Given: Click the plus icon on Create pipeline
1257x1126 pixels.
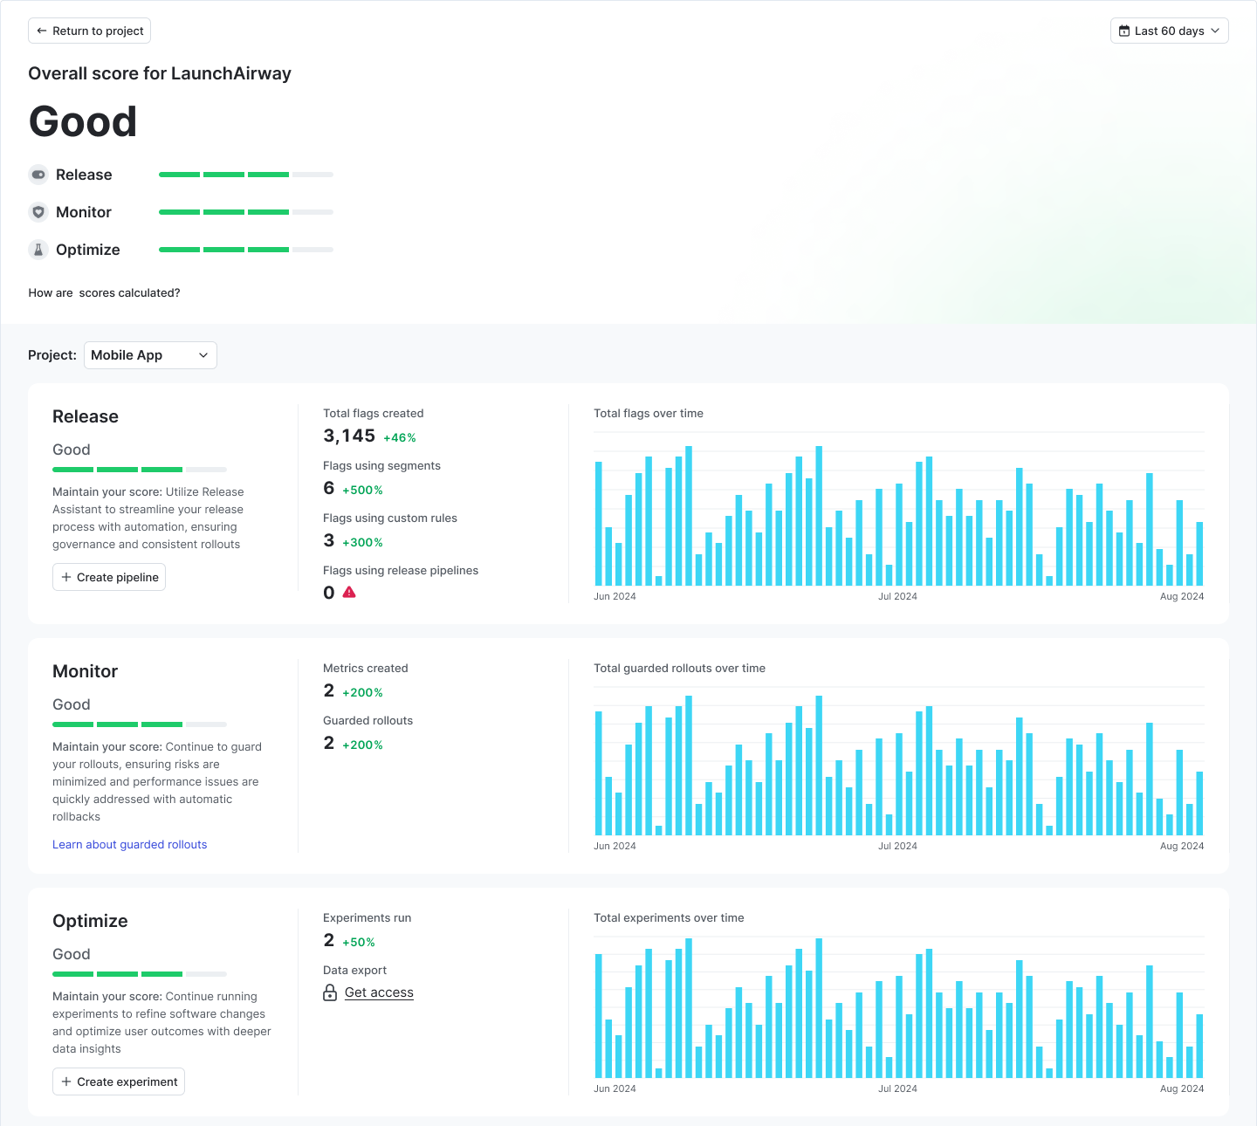Looking at the screenshot, I should click(x=66, y=577).
